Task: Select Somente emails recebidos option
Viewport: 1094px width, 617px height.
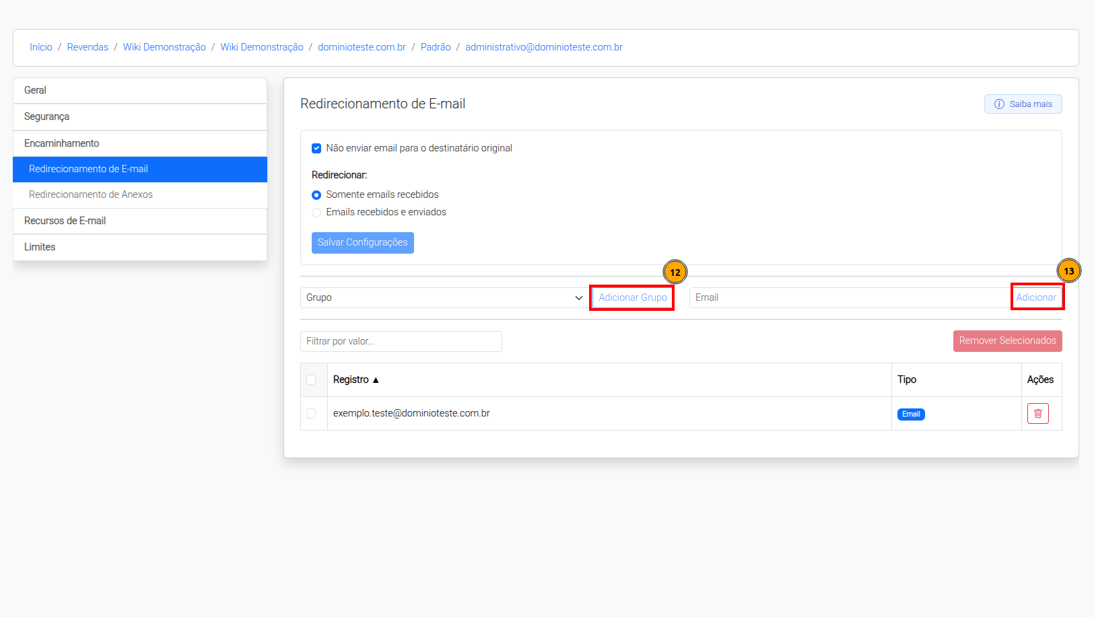Action: point(316,195)
